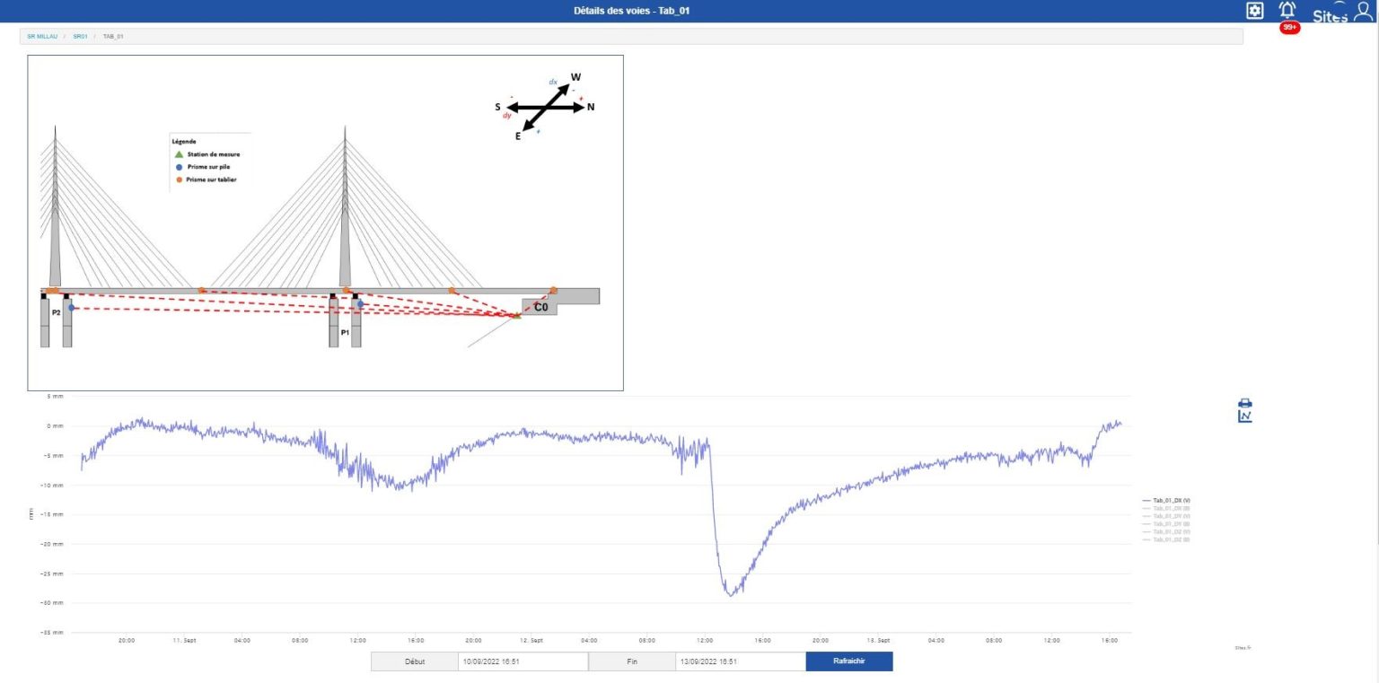Click the '11. Sept' x-axis label
The image size is (1379, 683).
coord(184,640)
